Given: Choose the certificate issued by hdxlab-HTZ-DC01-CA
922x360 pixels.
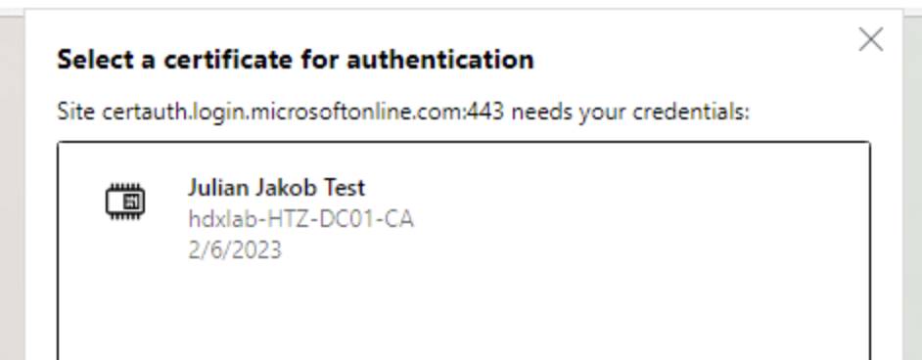Looking at the screenshot, I should pos(463,218).
